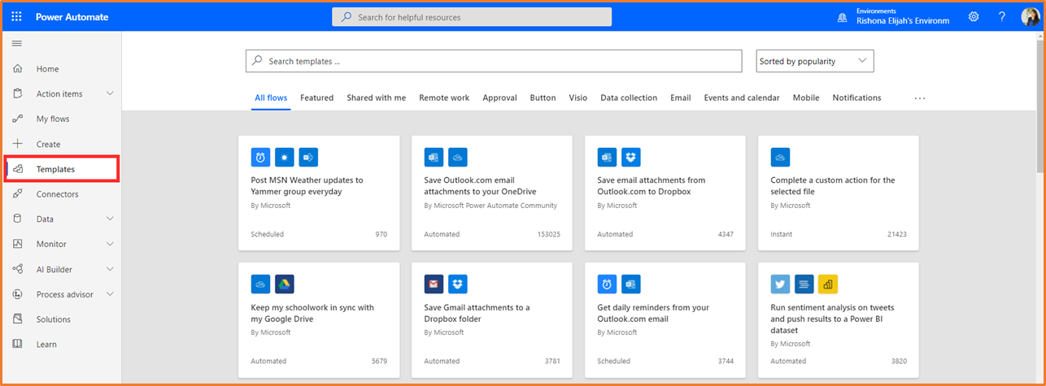Viewport: 1046px width, 386px height.
Task: Expand the AI Builder section chevron
Action: [x=110, y=269]
